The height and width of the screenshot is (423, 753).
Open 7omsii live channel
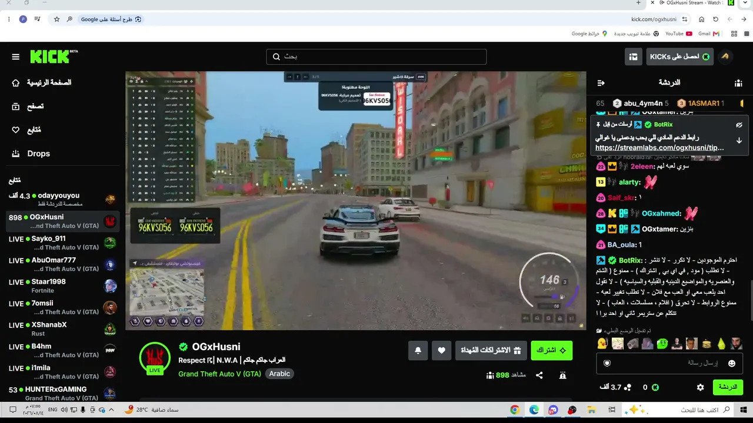pos(62,307)
